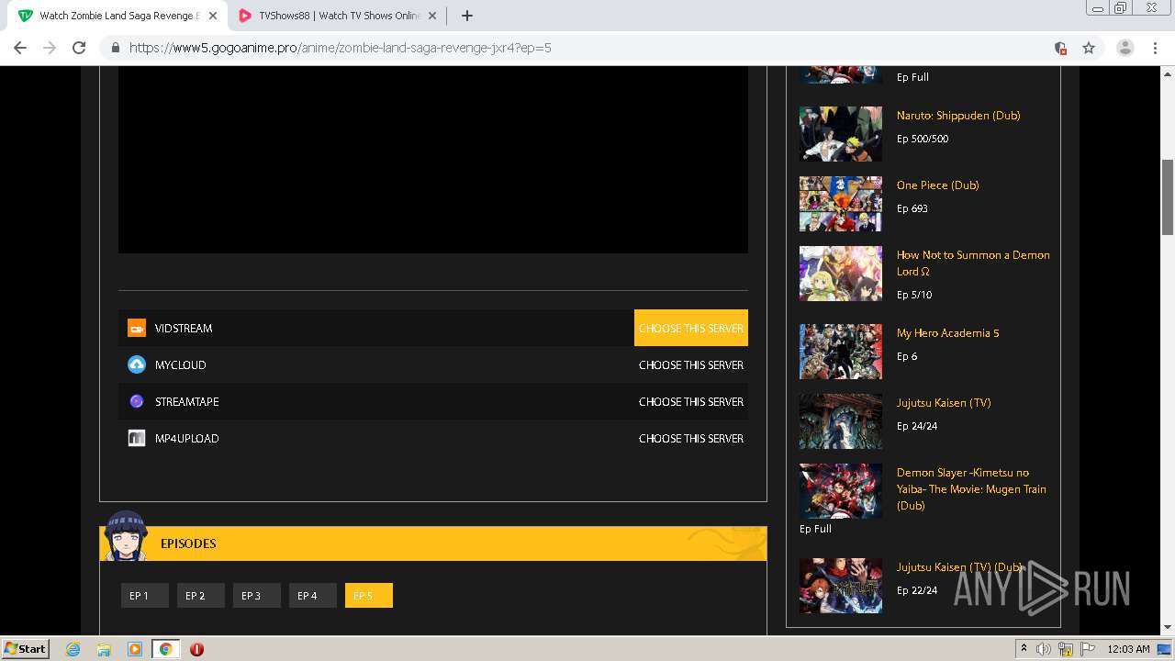Select highlighted episode EP 5
Viewport: 1175px width, 661px height.
point(369,596)
